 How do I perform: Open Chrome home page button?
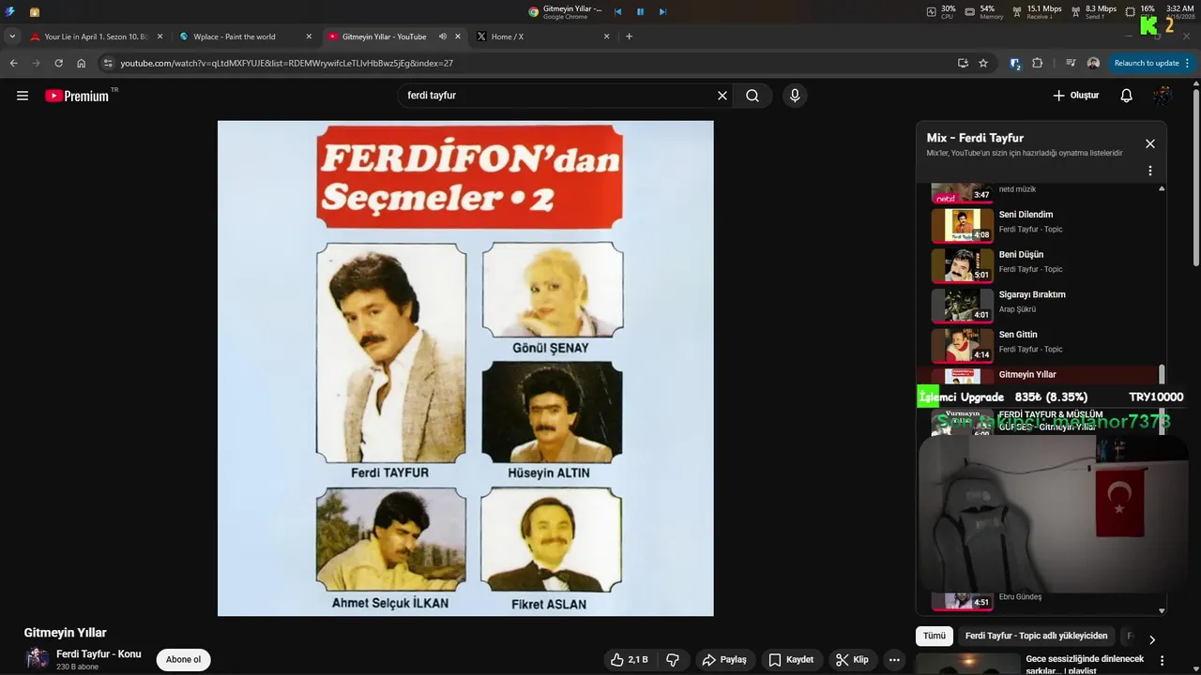click(x=82, y=63)
